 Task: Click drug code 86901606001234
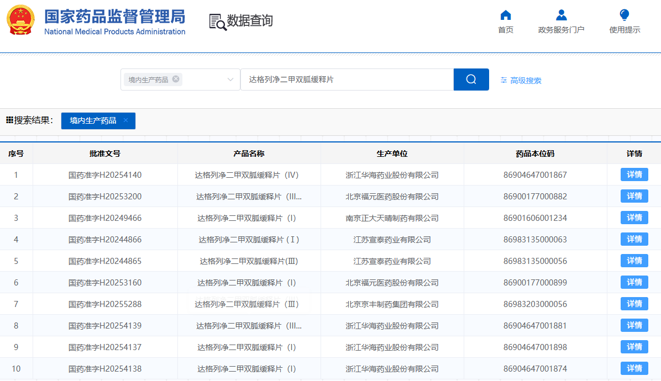pyautogui.click(x=535, y=218)
